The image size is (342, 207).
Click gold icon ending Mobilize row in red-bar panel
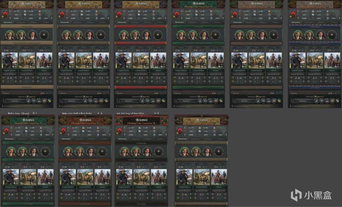coord(163,101)
